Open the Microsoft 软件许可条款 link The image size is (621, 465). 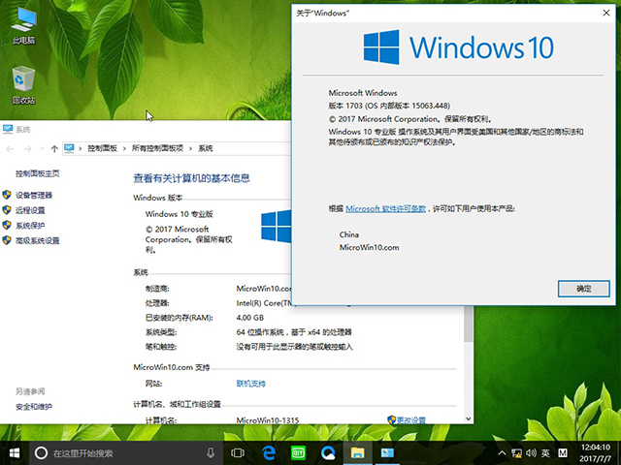[x=386, y=208]
